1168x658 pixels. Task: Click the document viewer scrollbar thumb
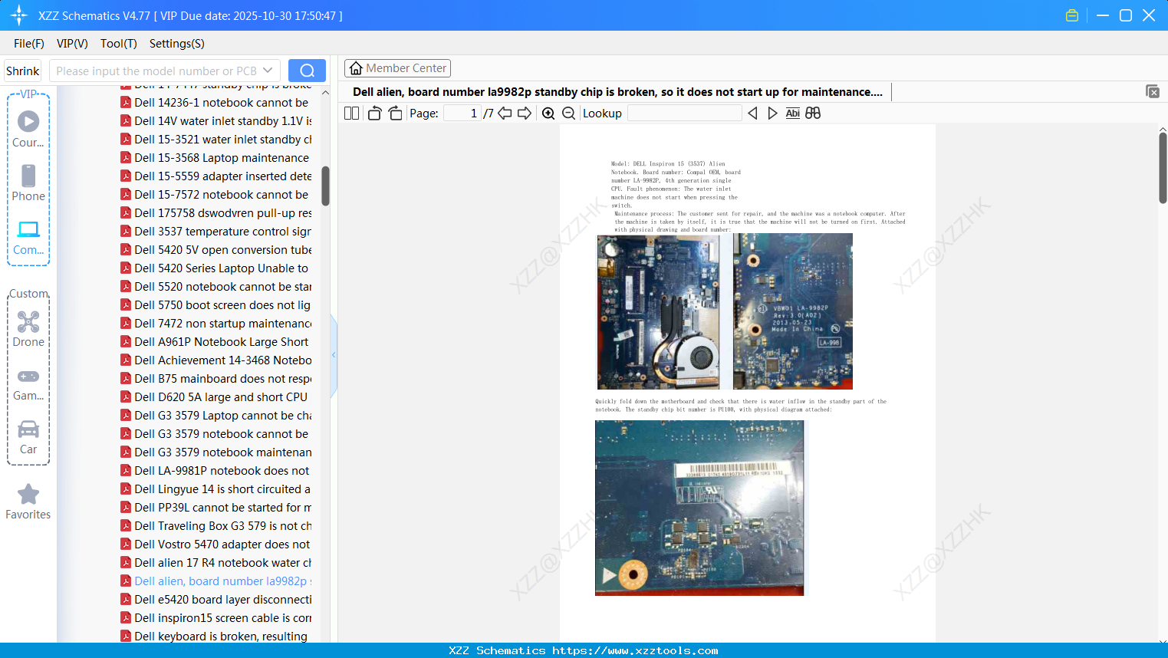pyautogui.click(x=1163, y=167)
